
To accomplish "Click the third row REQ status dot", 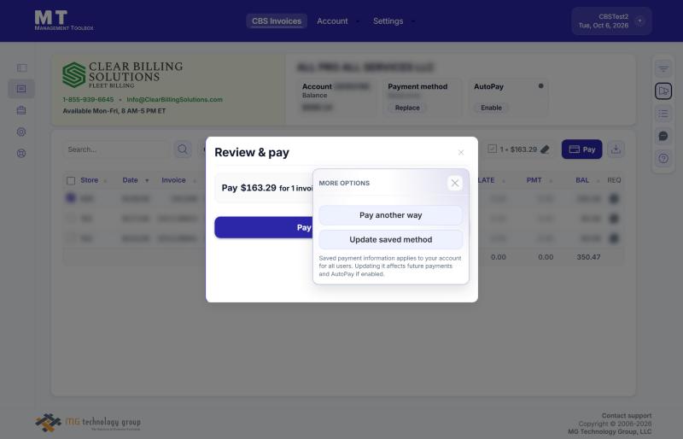I will [614, 238].
